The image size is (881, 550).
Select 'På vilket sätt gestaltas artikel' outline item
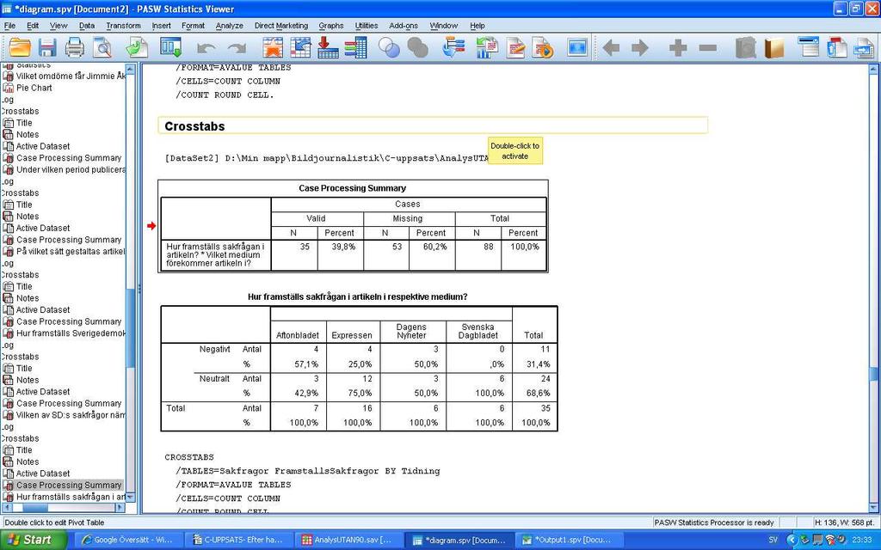pyautogui.click(x=71, y=252)
